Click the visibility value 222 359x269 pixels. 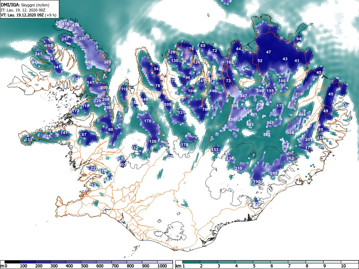pyautogui.click(x=94, y=168)
